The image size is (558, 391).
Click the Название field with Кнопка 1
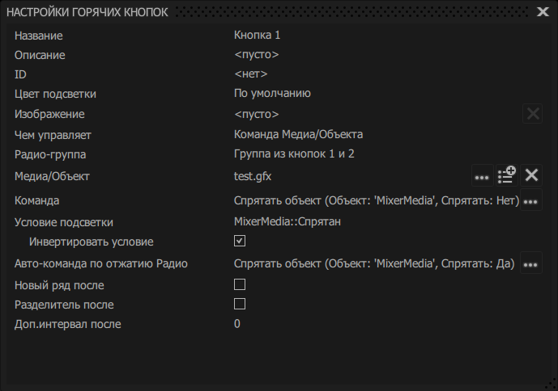pyautogui.click(x=258, y=36)
